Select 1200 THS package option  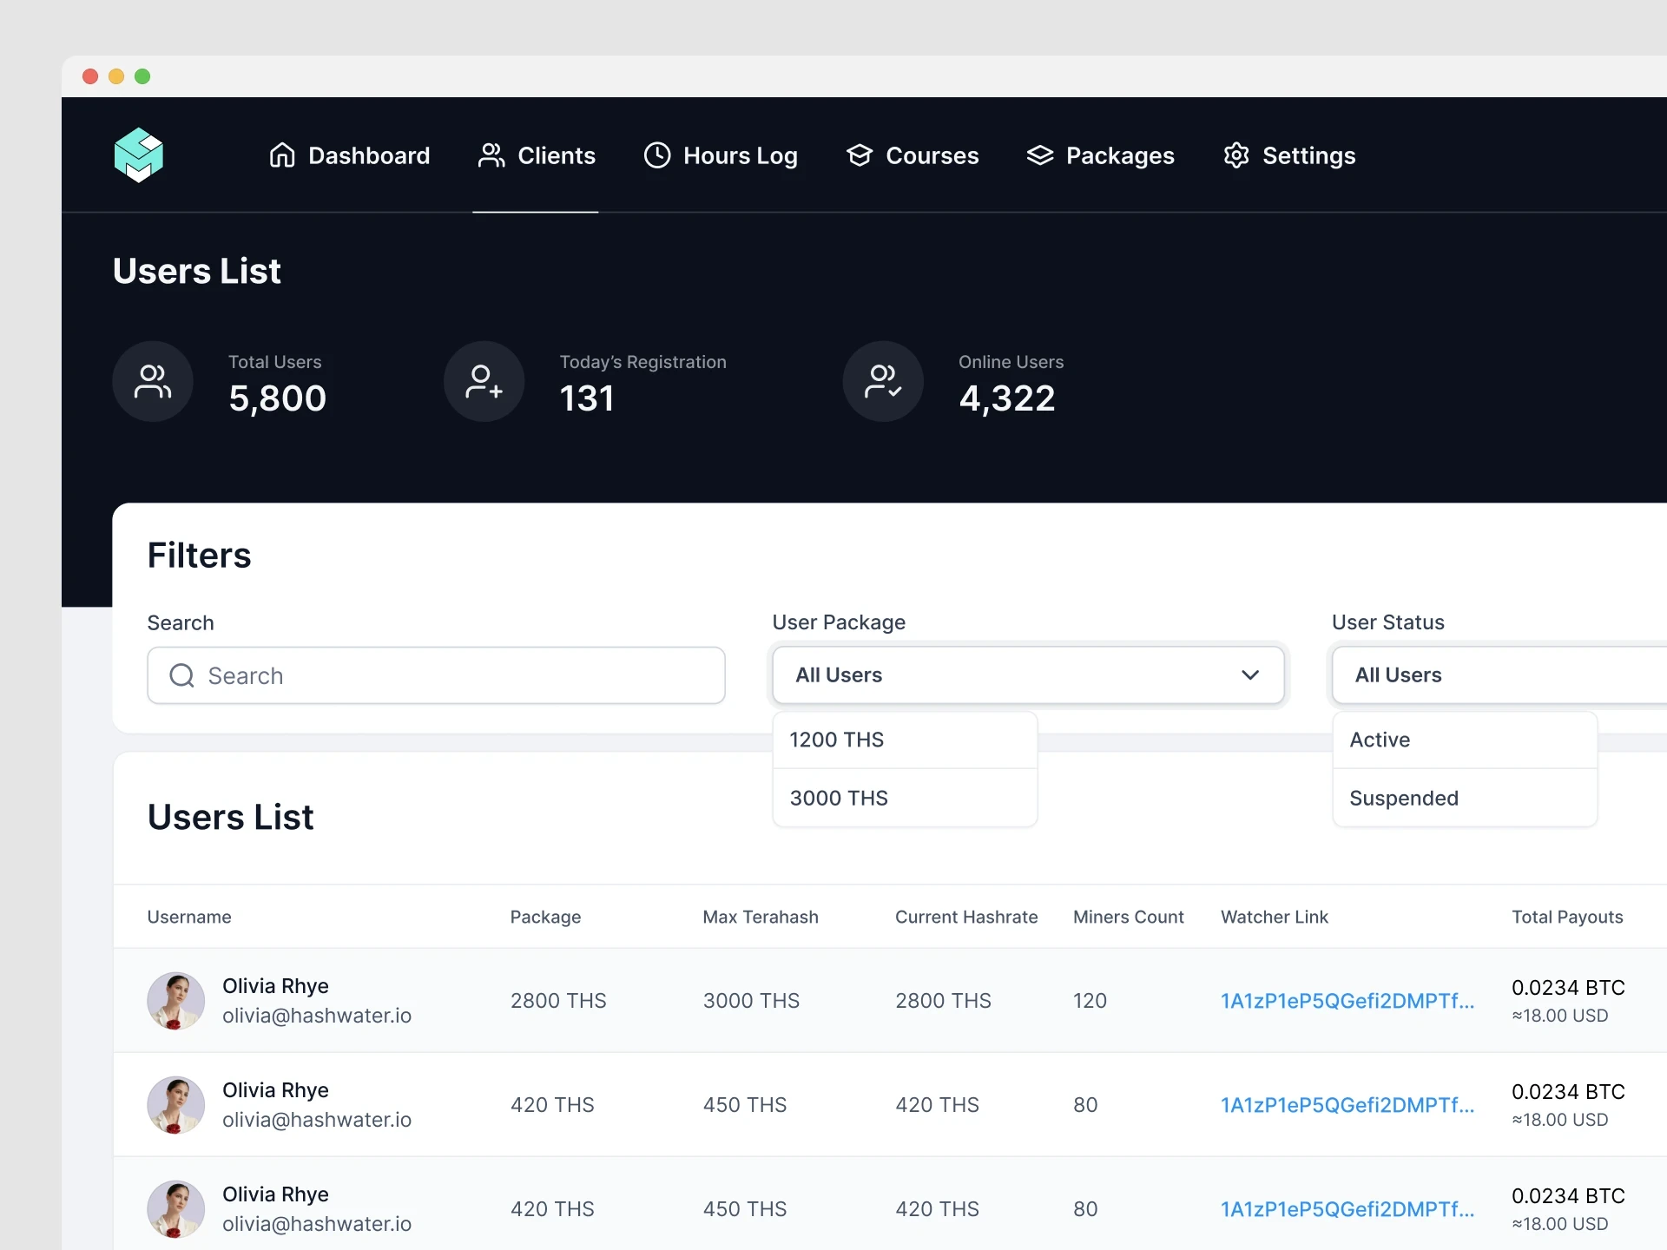905,740
